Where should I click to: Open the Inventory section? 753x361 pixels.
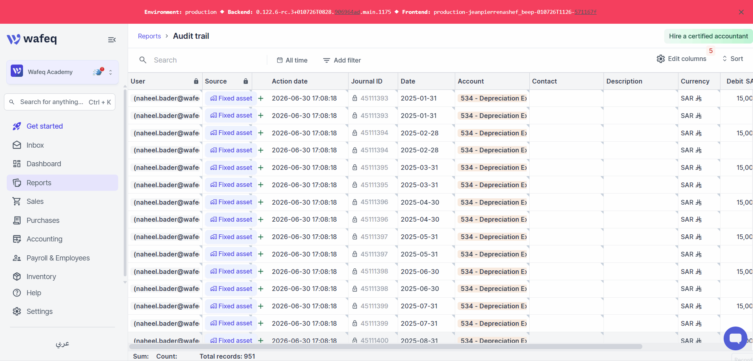[62, 277]
